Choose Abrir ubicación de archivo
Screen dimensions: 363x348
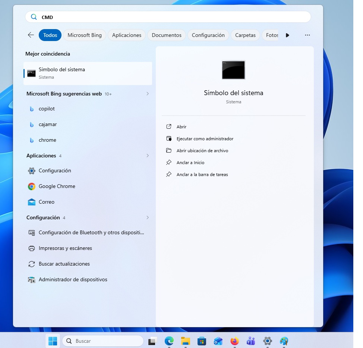pyautogui.click(x=202, y=151)
